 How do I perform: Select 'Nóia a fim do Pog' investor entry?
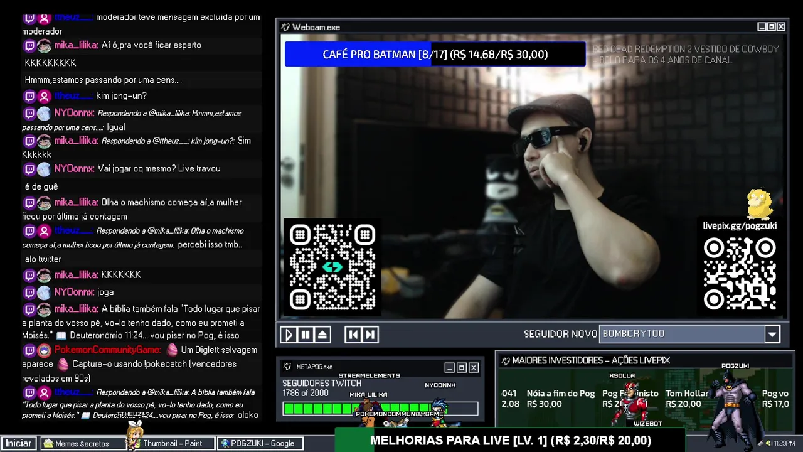(560, 399)
